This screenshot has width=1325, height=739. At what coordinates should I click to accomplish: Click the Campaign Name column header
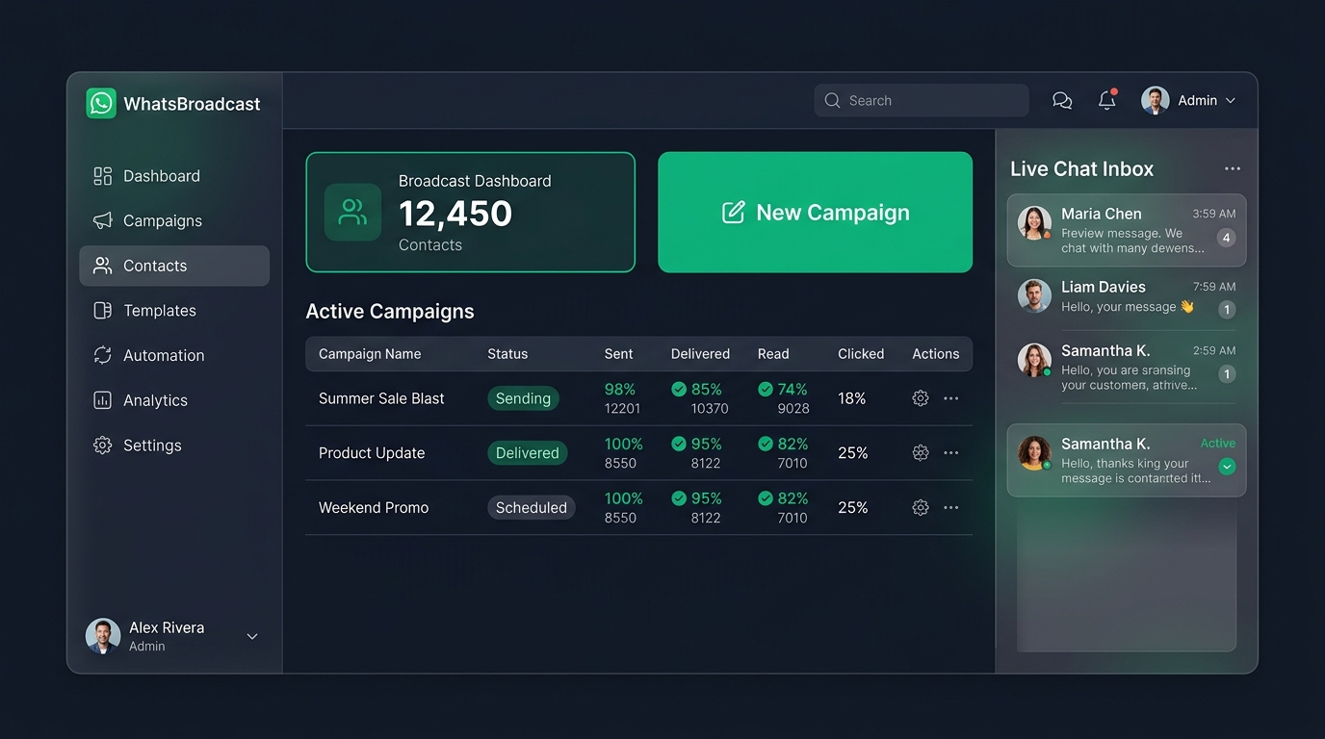[370, 354]
